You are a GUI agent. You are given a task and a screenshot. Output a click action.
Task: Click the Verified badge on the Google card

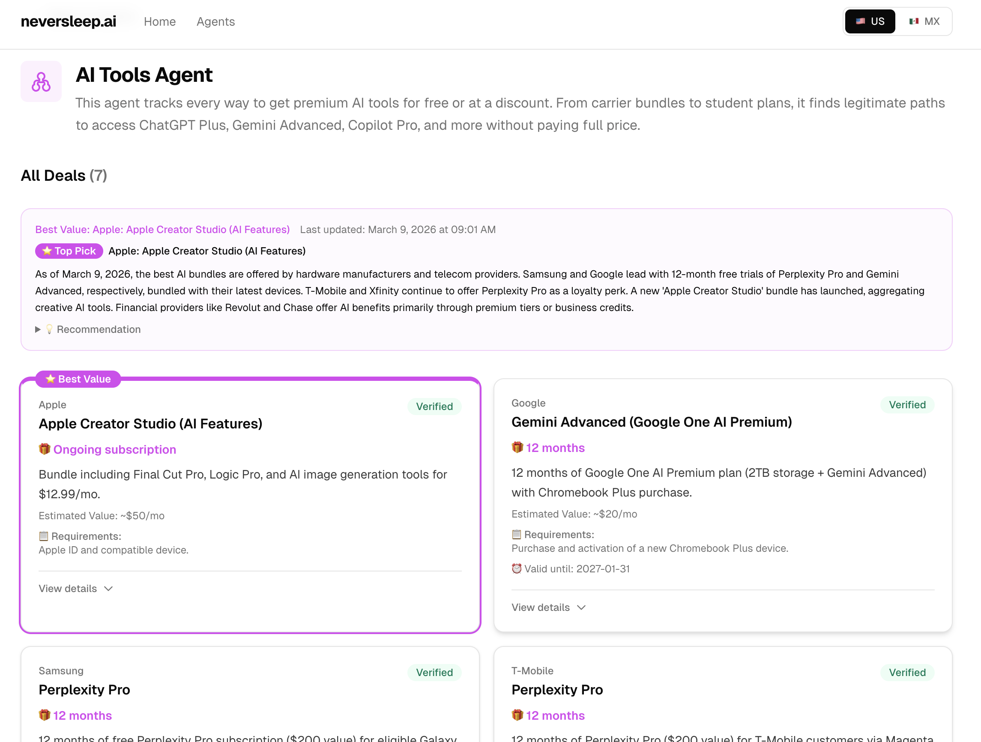click(x=907, y=404)
